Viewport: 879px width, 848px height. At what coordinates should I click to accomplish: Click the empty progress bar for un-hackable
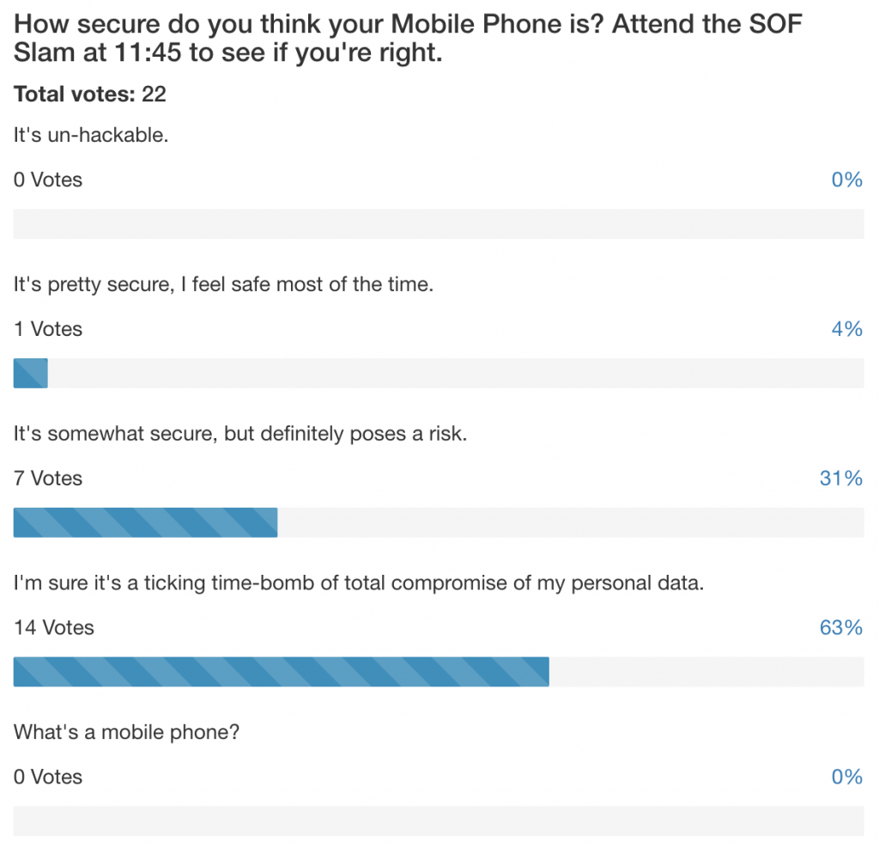[x=439, y=224]
